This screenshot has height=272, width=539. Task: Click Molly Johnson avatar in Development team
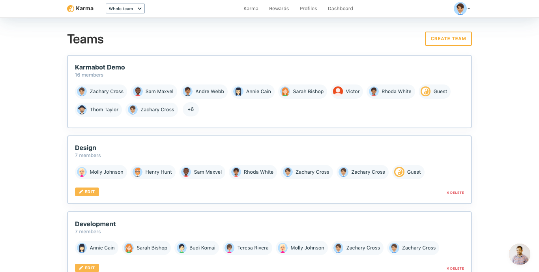point(283,248)
